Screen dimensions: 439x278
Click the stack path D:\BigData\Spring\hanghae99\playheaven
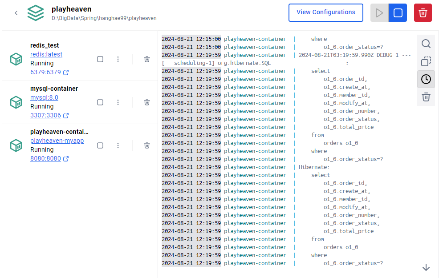point(104,18)
